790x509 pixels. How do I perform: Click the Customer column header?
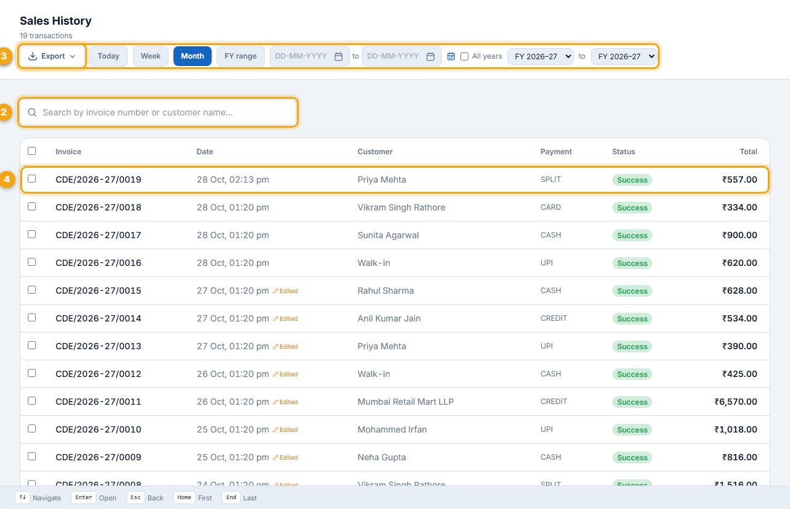(375, 152)
